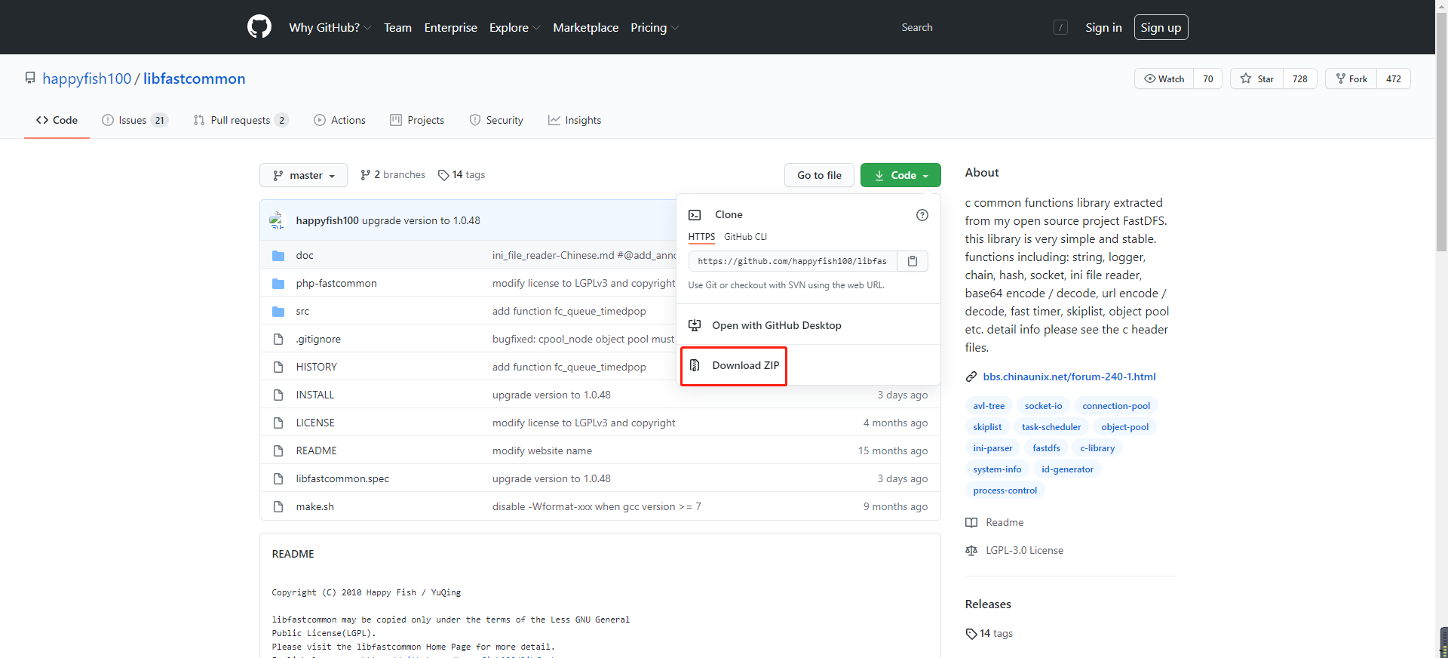1448x658 pixels.
Task: Click Open with GitHub Desktop
Action: (777, 325)
